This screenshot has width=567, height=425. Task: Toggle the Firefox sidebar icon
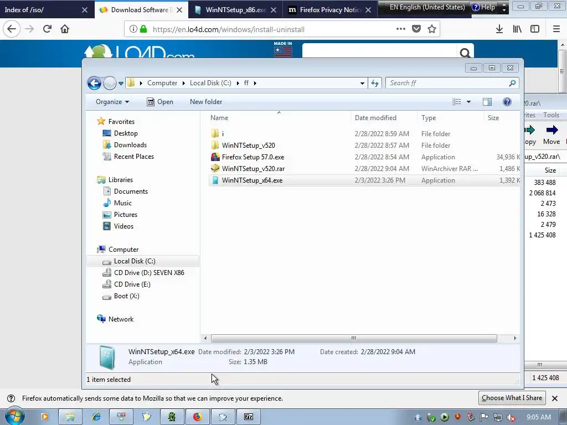pos(535,29)
